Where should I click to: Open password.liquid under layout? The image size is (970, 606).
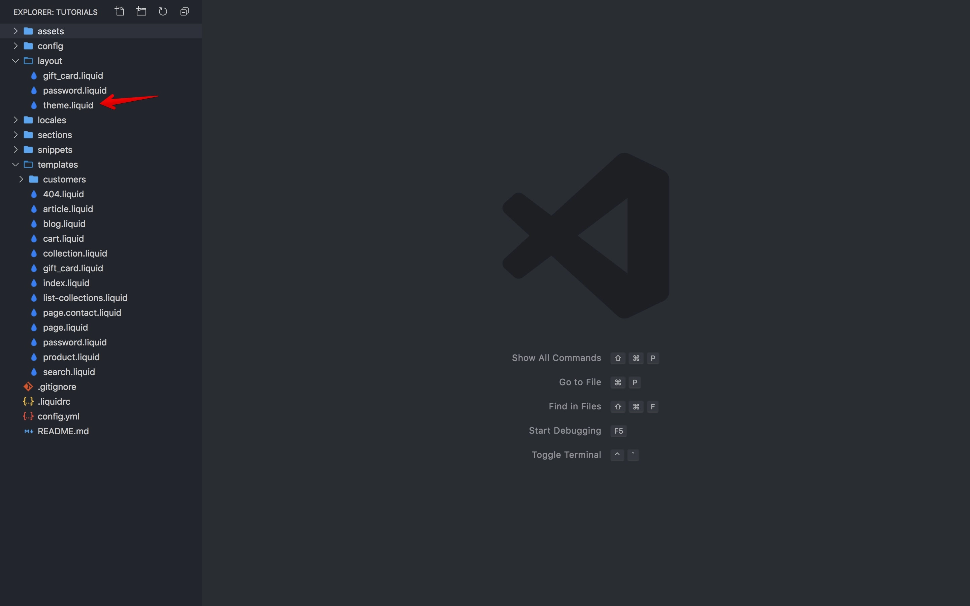coord(74,90)
